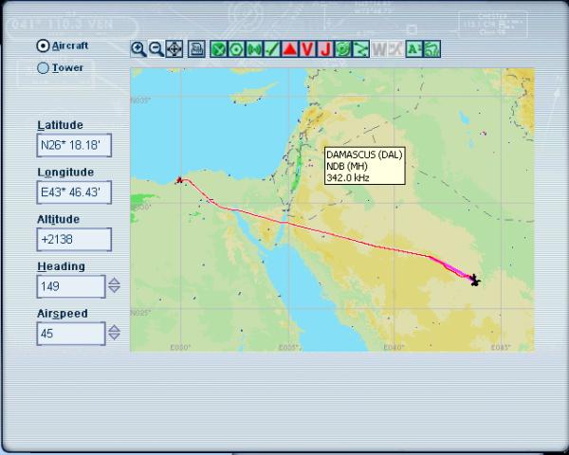Toggle NDB stations display
This screenshot has height=455, width=569.
(254, 49)
